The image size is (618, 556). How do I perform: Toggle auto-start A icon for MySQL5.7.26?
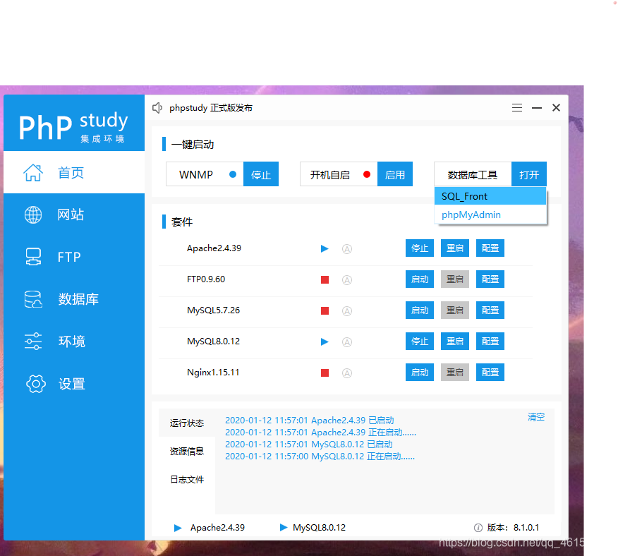coord(347,310)
